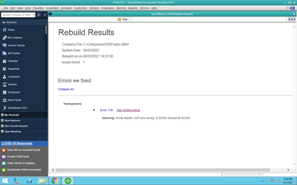Image resolution: width=297 pixels, height=185 pixels.
Task: Open the Accountant menu
Action: coord(52,8)
